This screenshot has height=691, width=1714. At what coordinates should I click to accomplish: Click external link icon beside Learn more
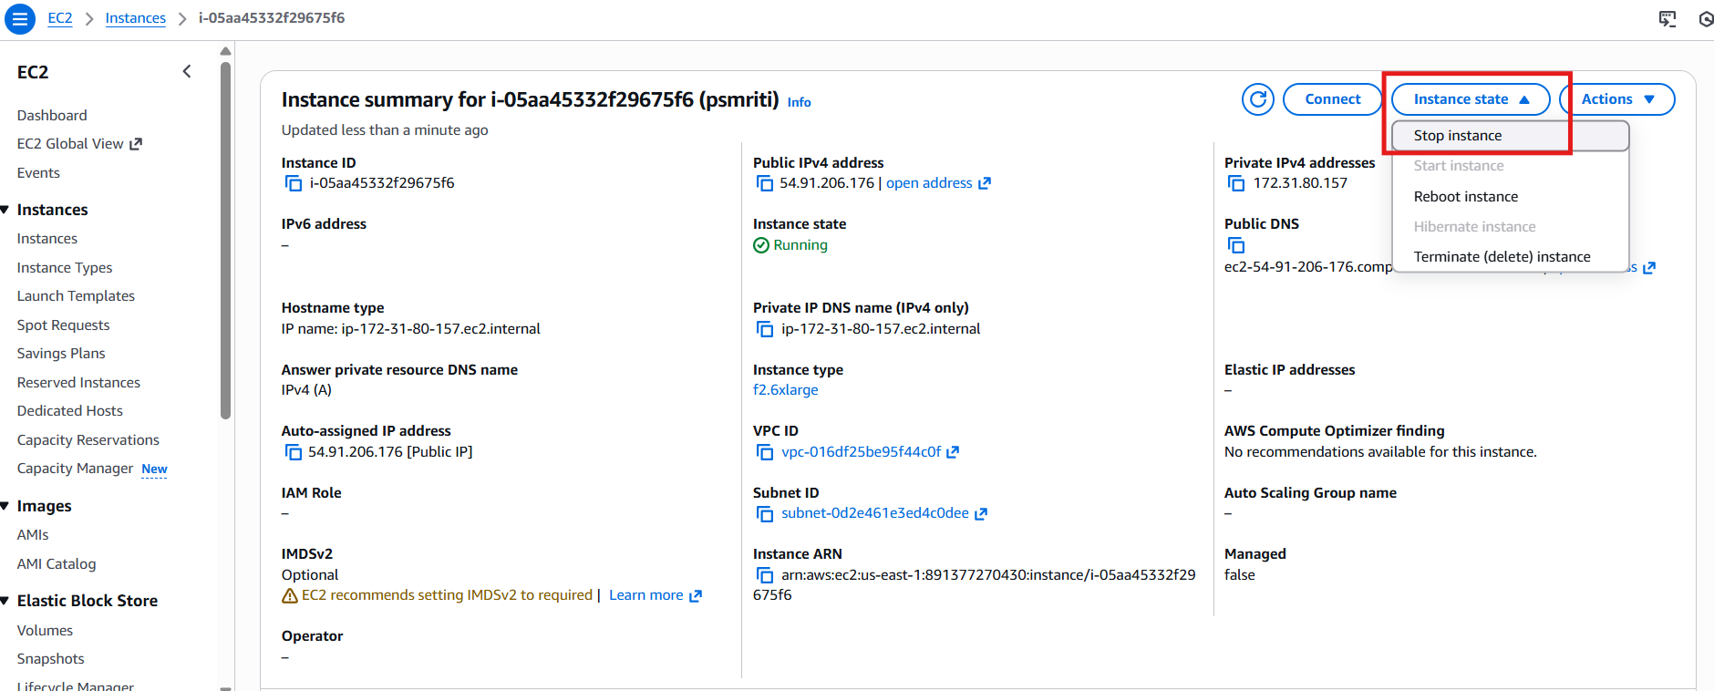(696, 595)
